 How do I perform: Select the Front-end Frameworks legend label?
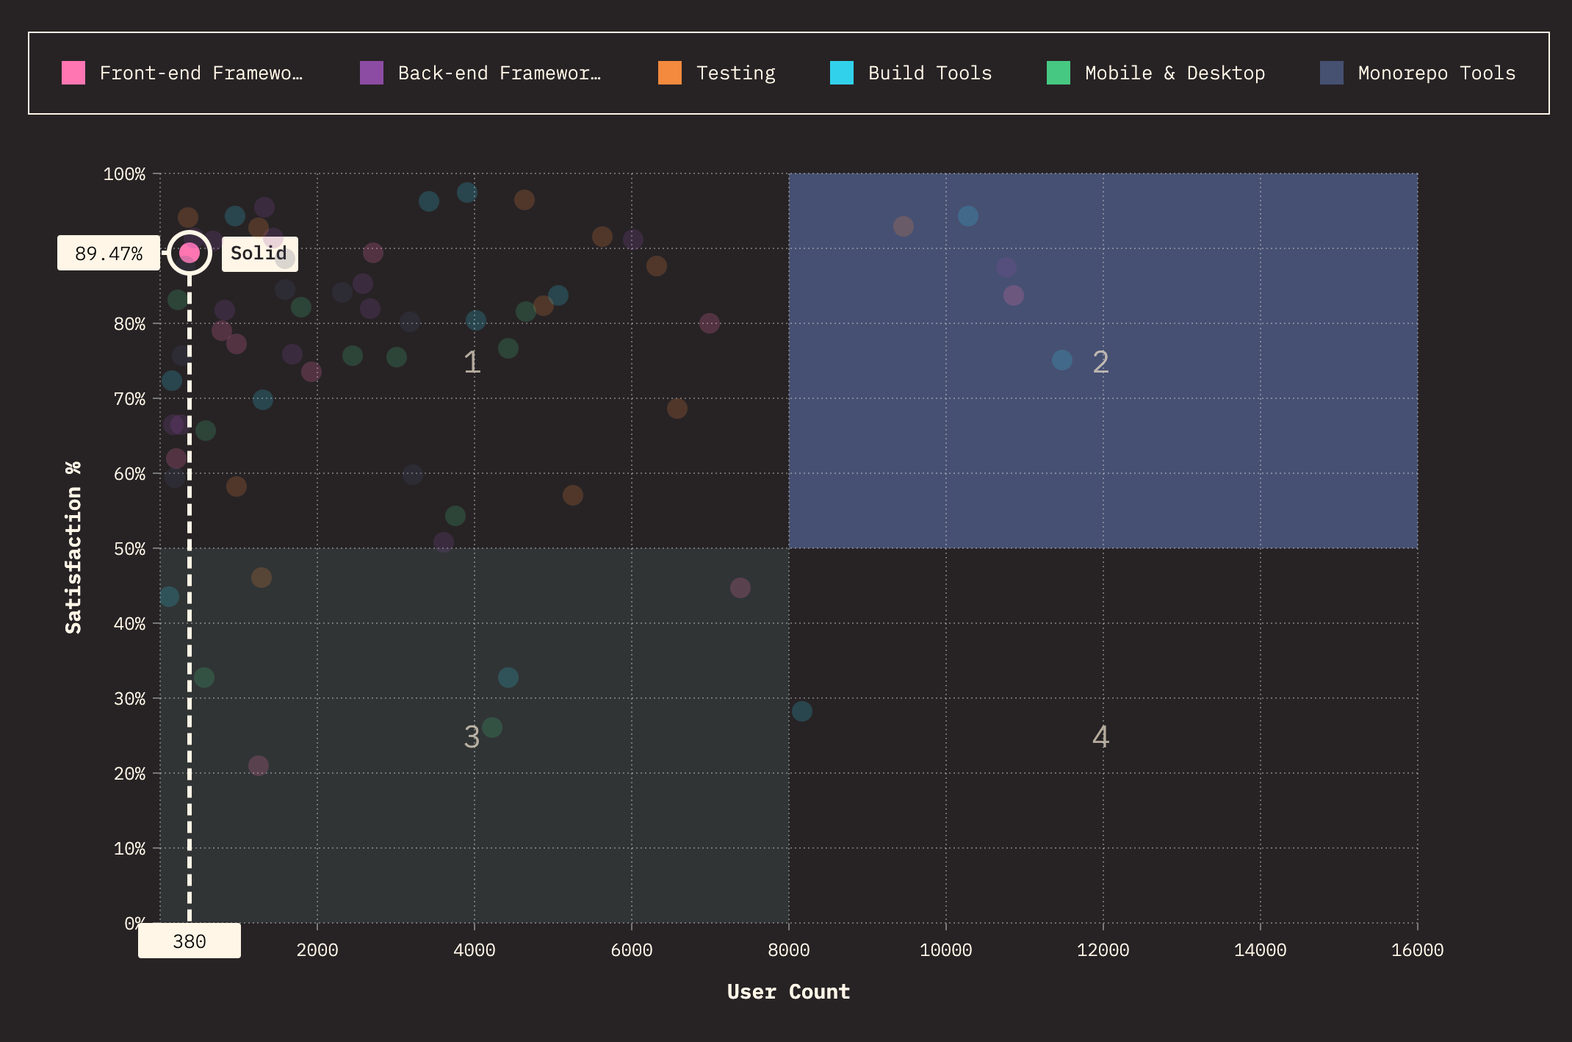(201, 73)
